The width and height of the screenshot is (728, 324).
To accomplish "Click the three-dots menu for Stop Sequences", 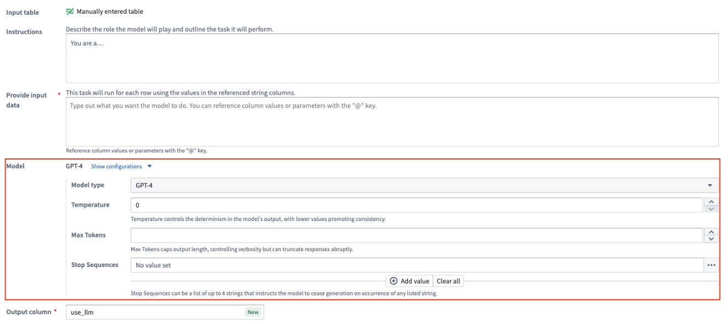I will (712, 265).
